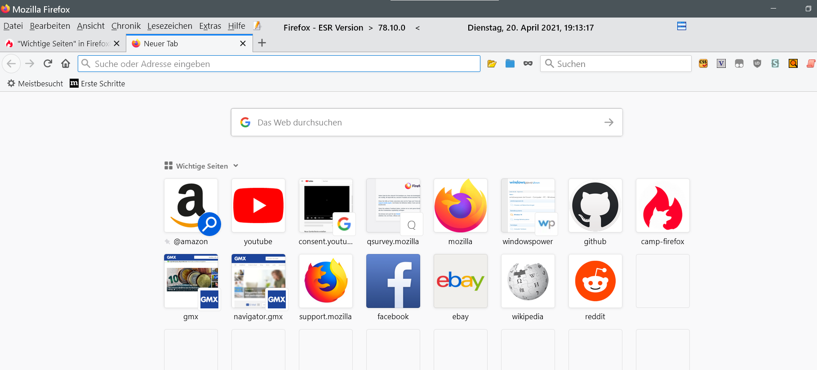Viewport: 817px width, 370px height.
Task: Click the blue striped window icon
Action: coord(682,26)
